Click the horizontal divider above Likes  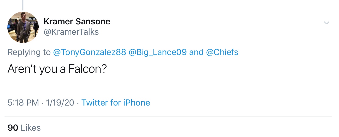click(x=168, y=116)
